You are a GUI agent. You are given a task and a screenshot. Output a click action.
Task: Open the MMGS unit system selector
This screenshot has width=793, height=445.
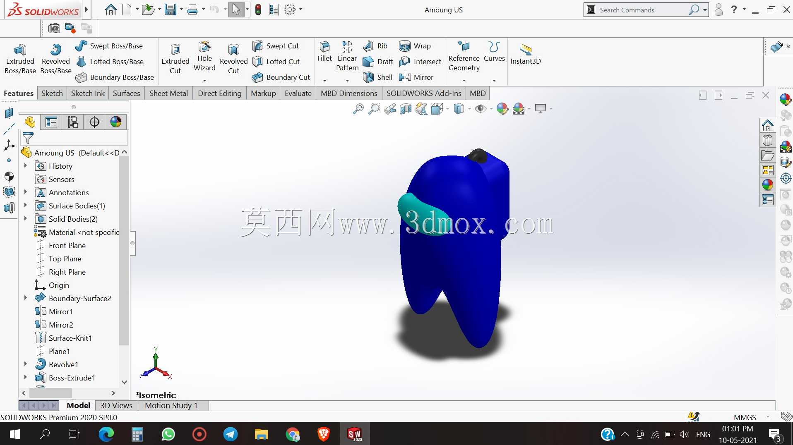click(745, 417)
